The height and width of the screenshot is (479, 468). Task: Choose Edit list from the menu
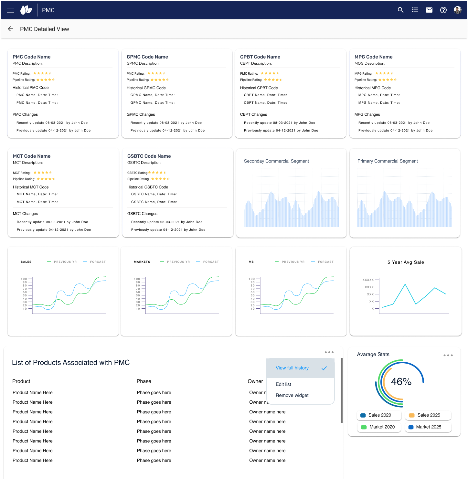click(283, 384)
